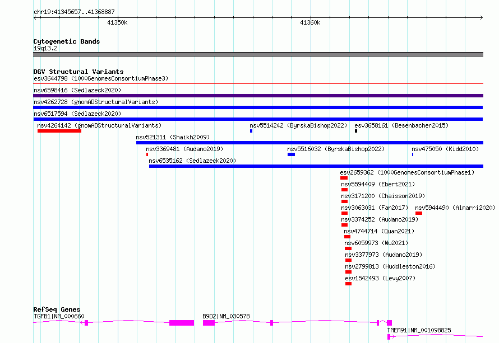Click the red nsv5944490 Almarri2020 block
Image resolution: width=499 pixels, height=343 pixels.
(x=419, y=213)
